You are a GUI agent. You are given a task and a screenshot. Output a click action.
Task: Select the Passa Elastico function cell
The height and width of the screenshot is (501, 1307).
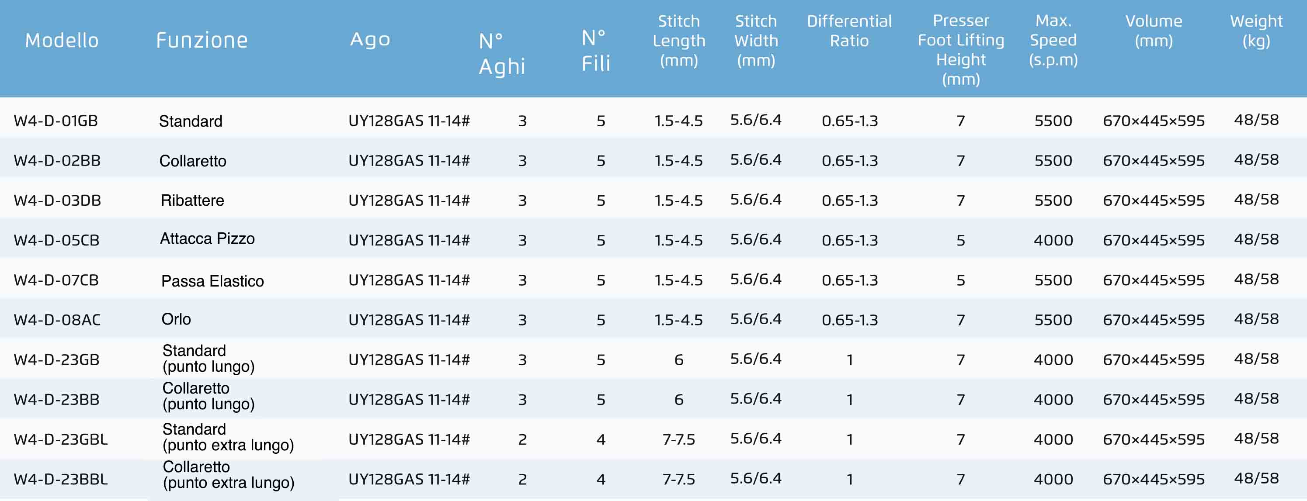(x=212, y=281)
